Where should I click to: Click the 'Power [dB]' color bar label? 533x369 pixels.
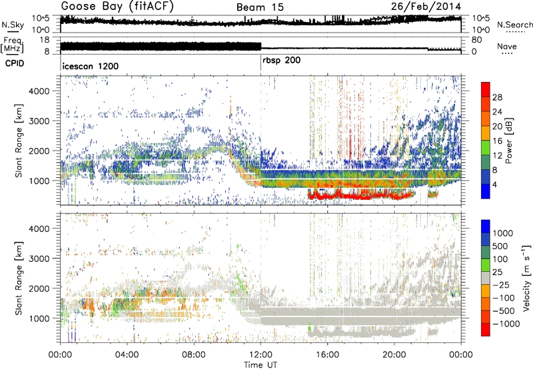[508, 141]
